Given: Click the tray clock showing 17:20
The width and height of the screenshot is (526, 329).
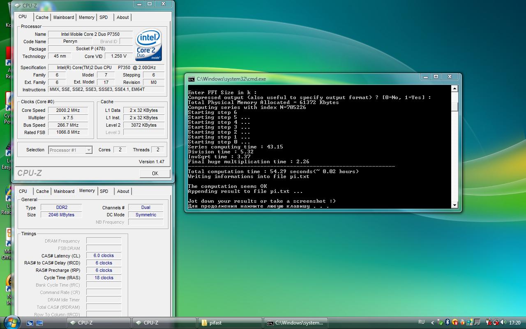Looking at the screenshot, I should coord(515,323).
